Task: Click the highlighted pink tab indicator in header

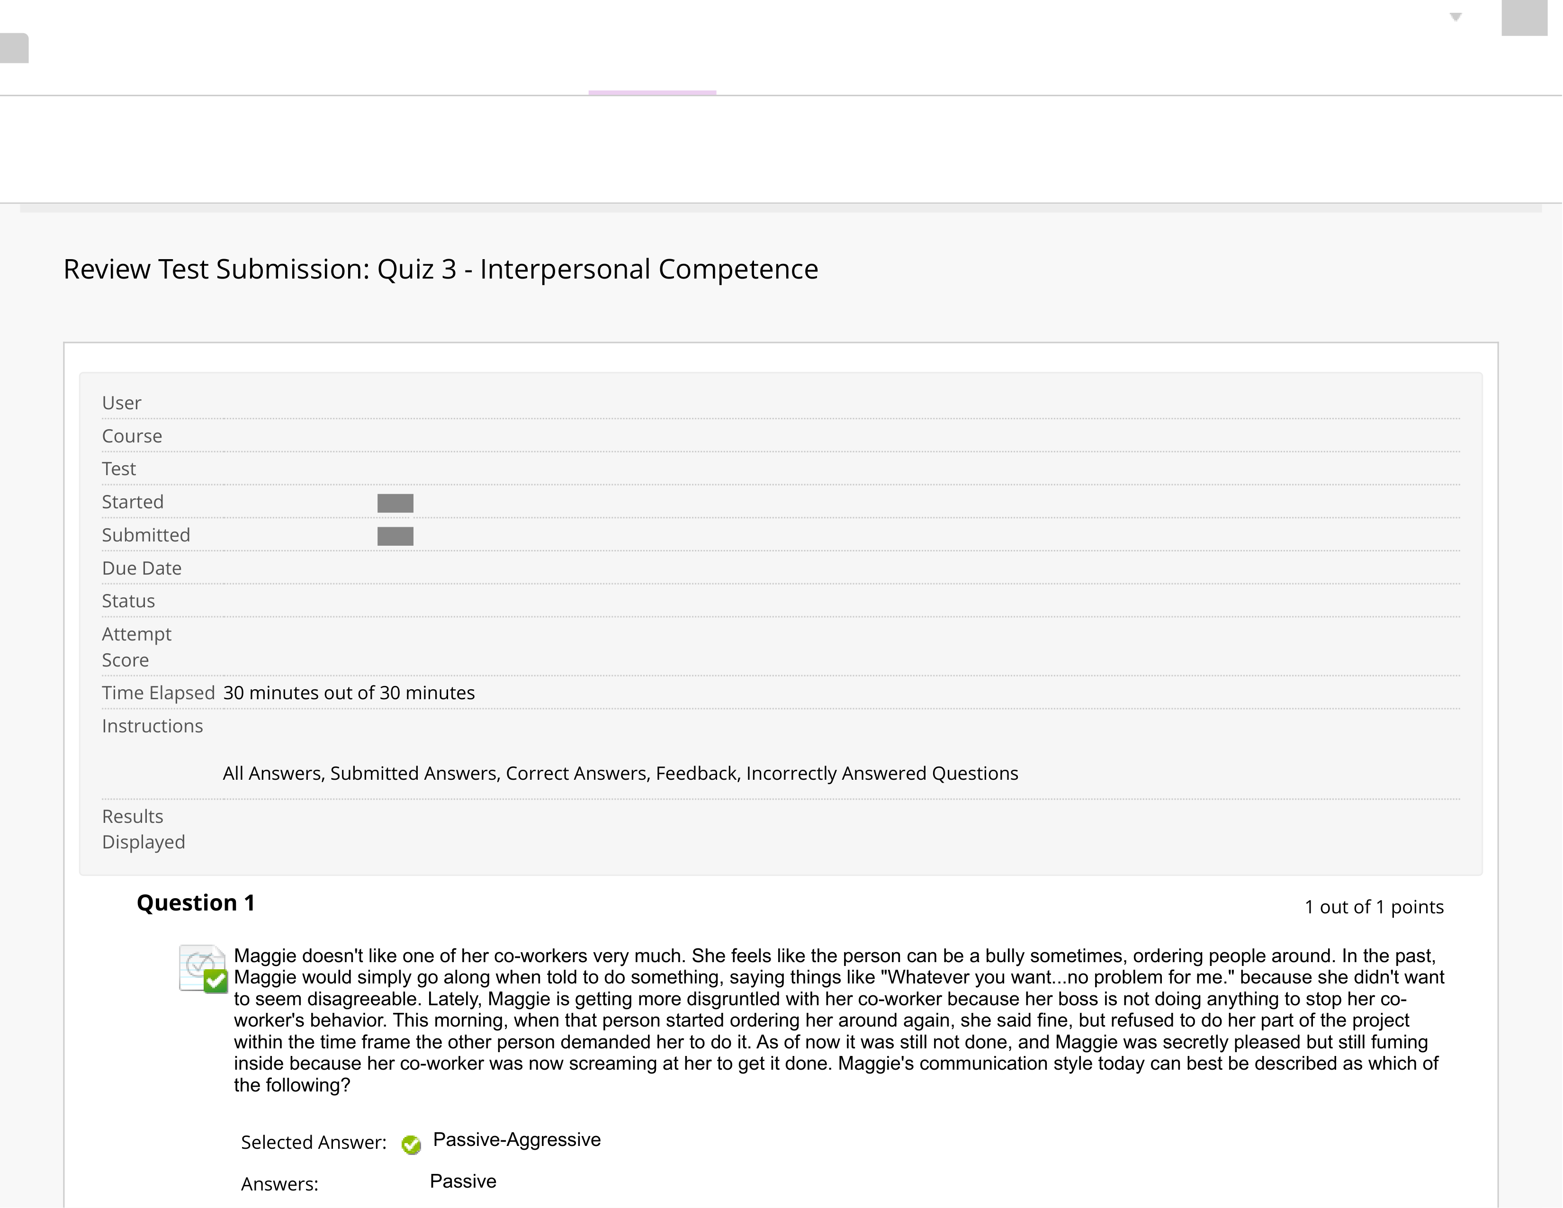Action: [652, 92]
